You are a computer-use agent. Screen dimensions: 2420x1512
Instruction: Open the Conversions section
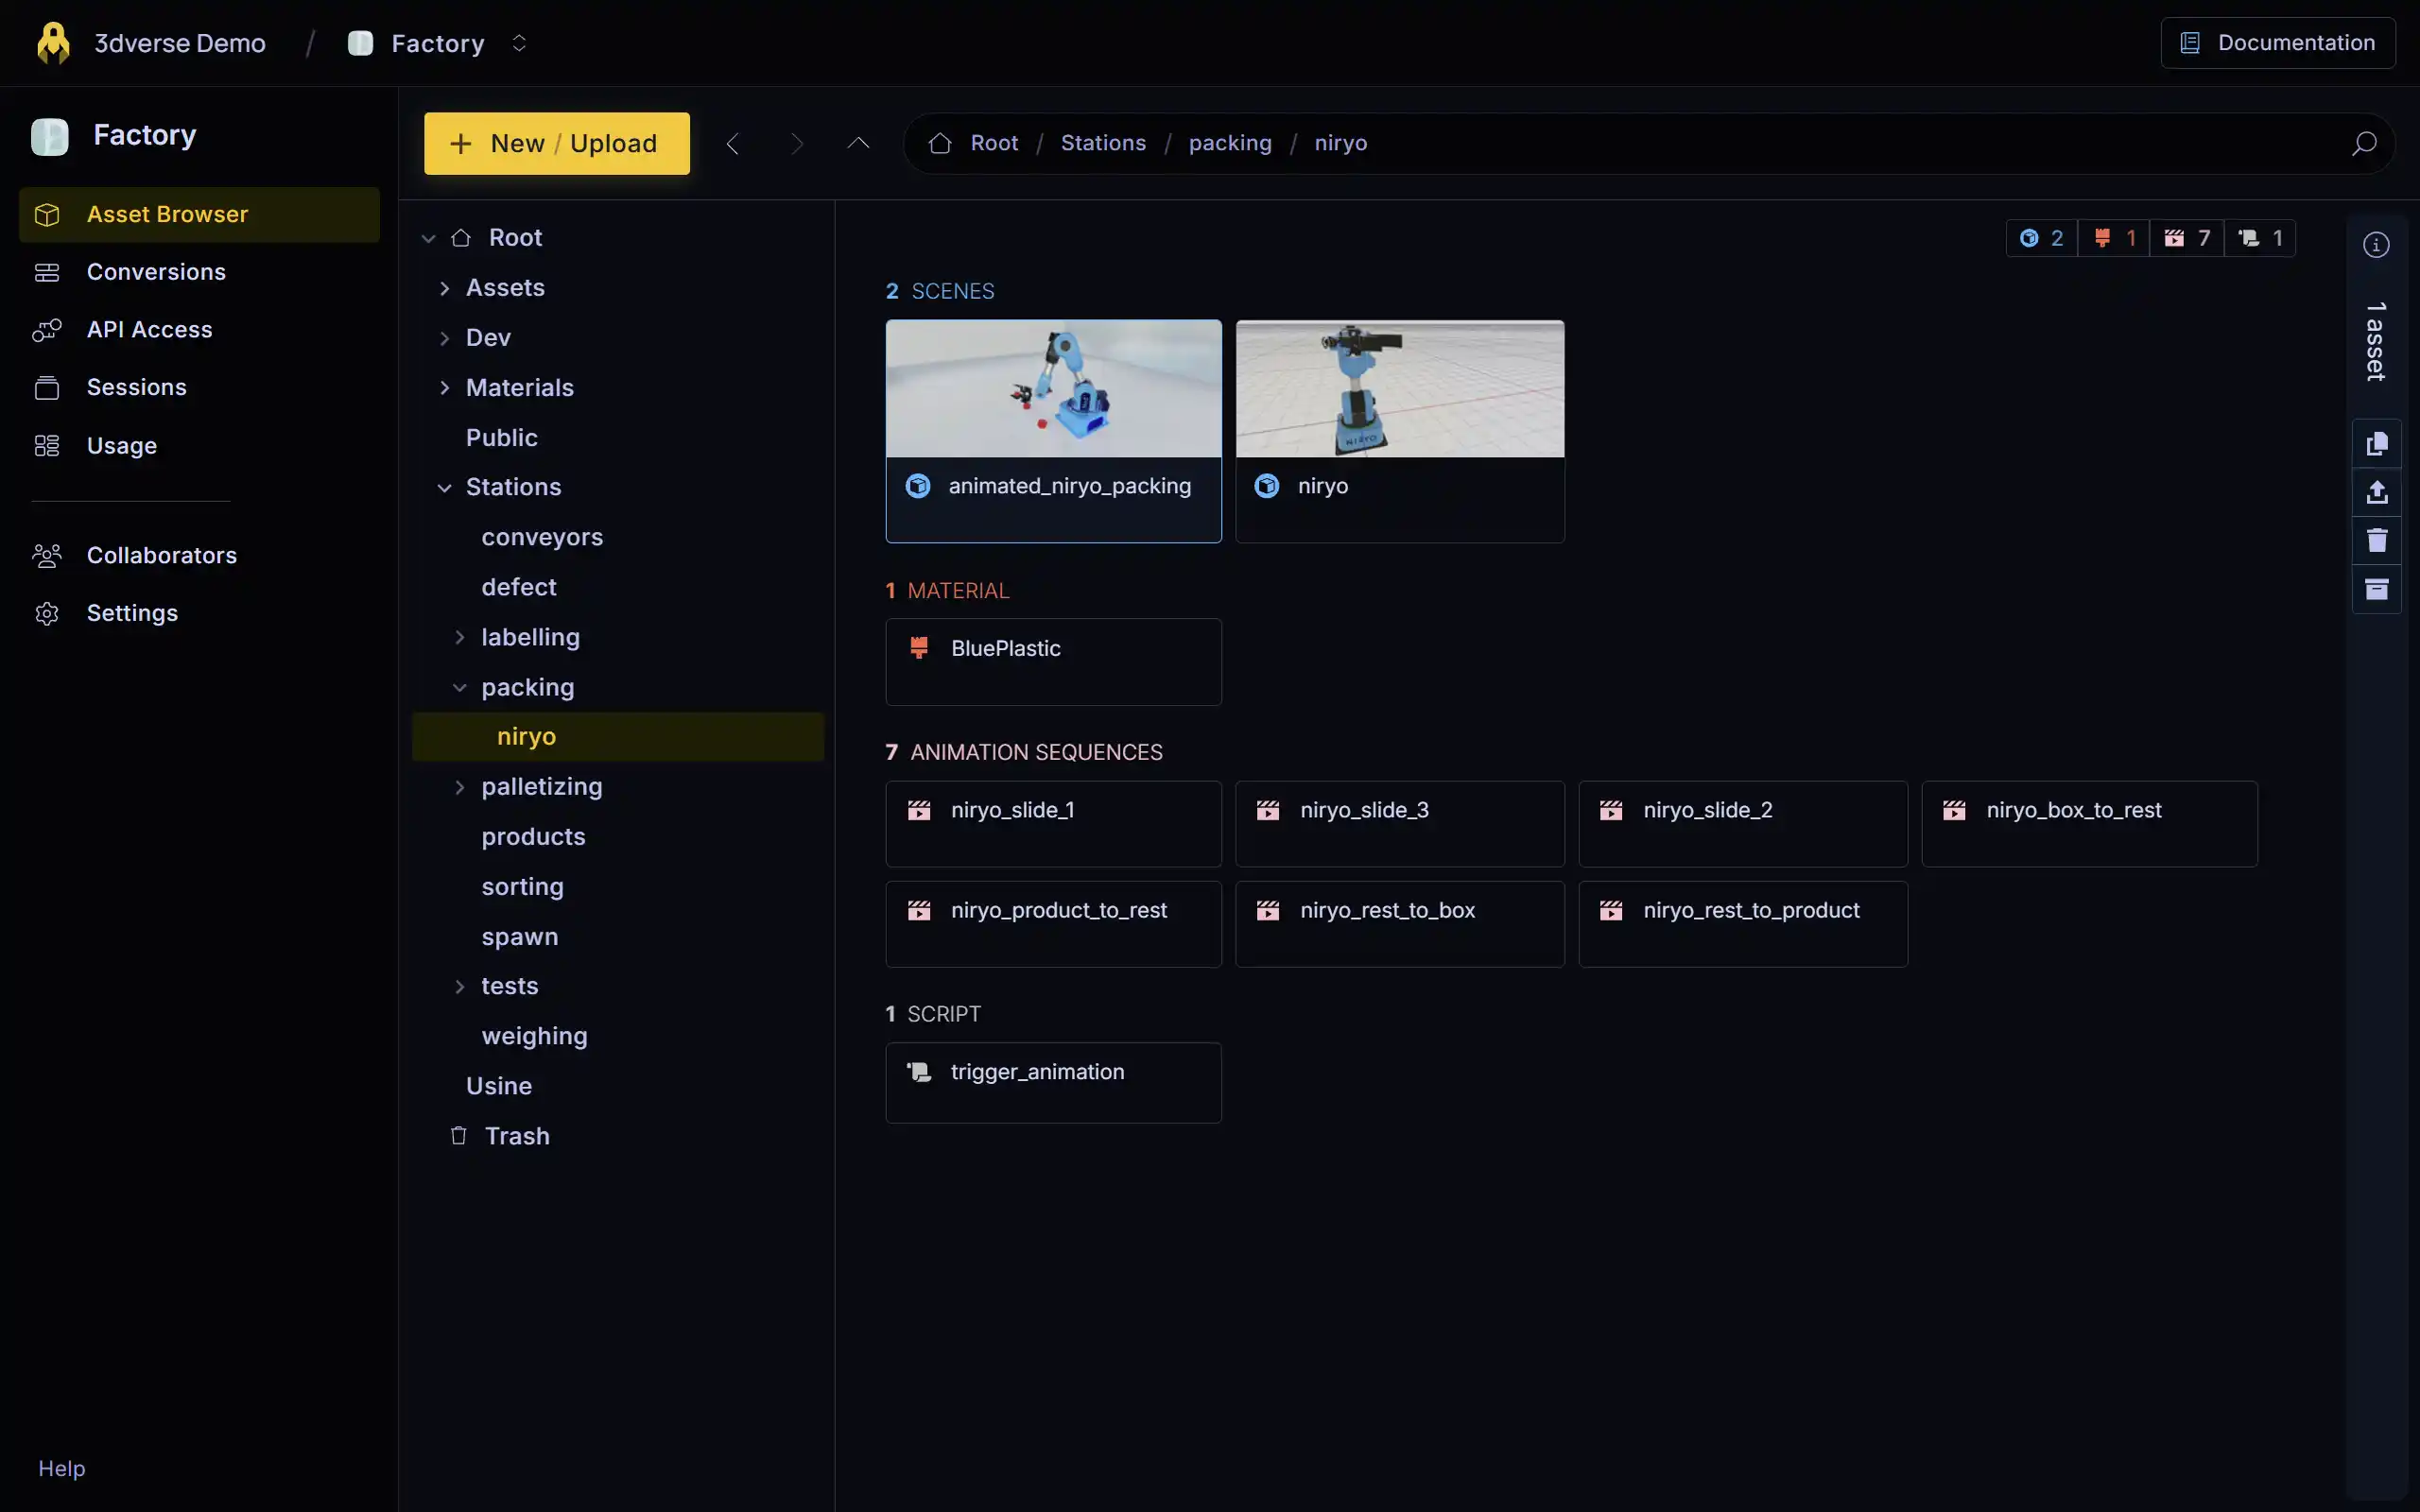(x=156, y=271)
